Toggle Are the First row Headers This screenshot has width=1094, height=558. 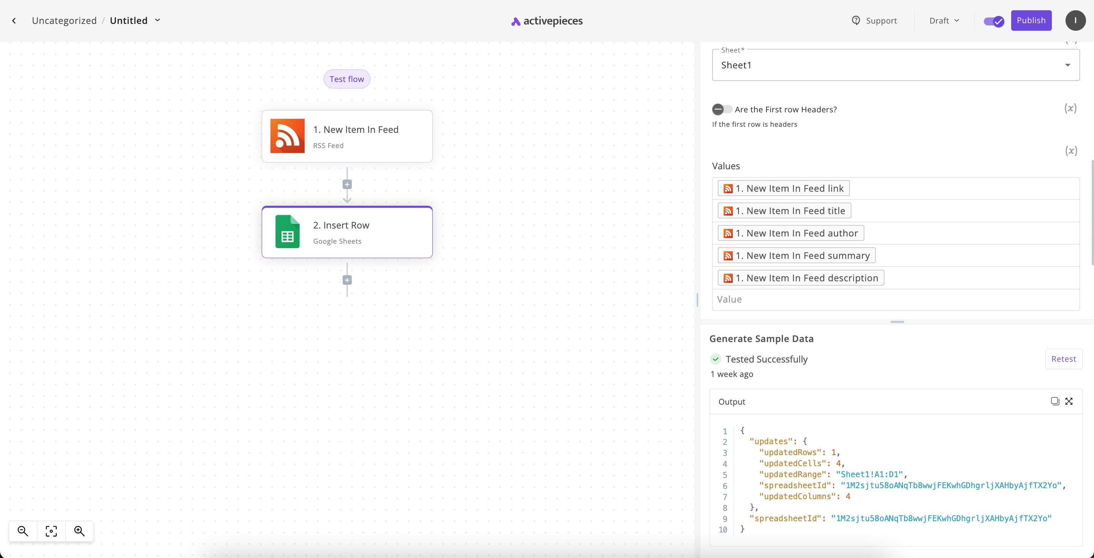click(x=722, y=109)
